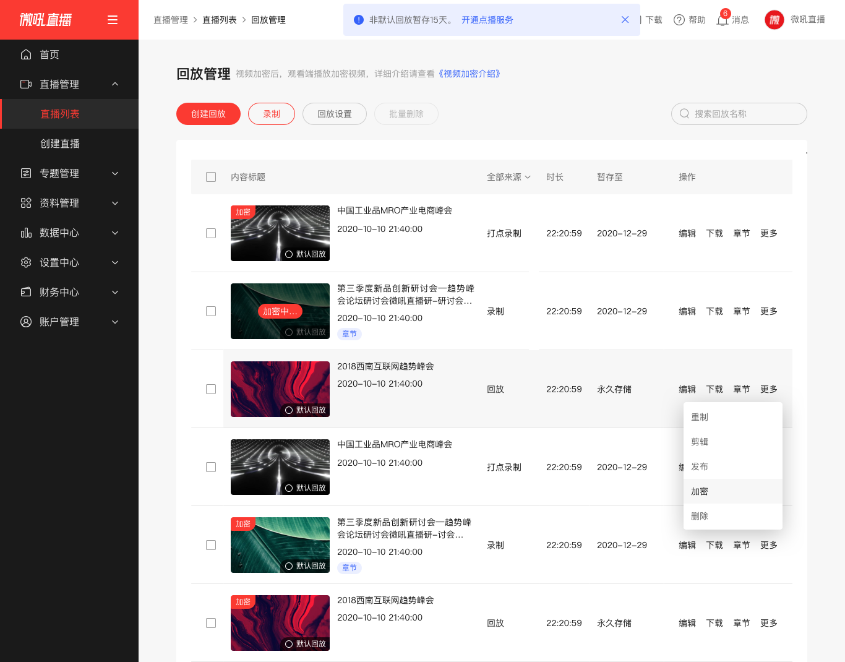This screenshot has width=845, height=662.
Task: Click the red 创建回放 button
Action: [208, 114]
